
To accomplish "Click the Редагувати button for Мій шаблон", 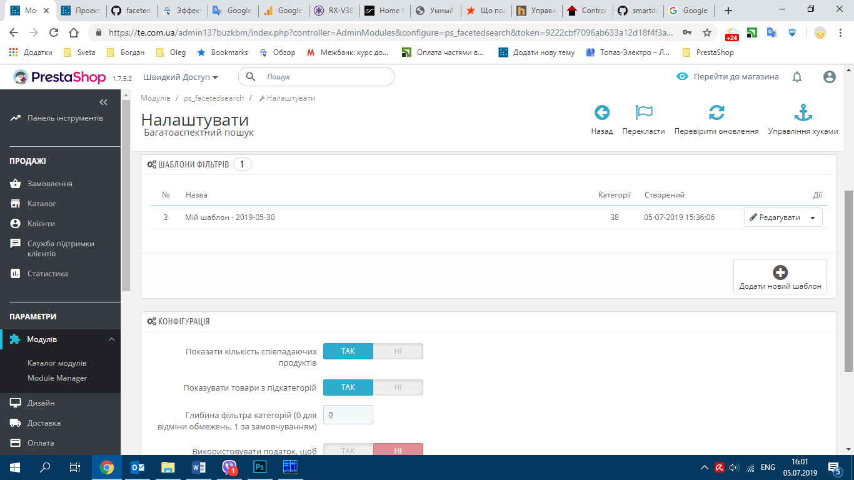I will click(x=775, y=217).
